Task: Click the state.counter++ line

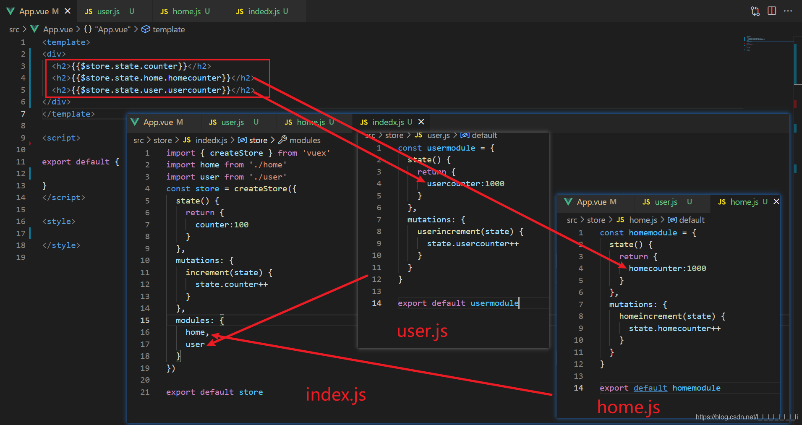Action: tap(231, 284)
